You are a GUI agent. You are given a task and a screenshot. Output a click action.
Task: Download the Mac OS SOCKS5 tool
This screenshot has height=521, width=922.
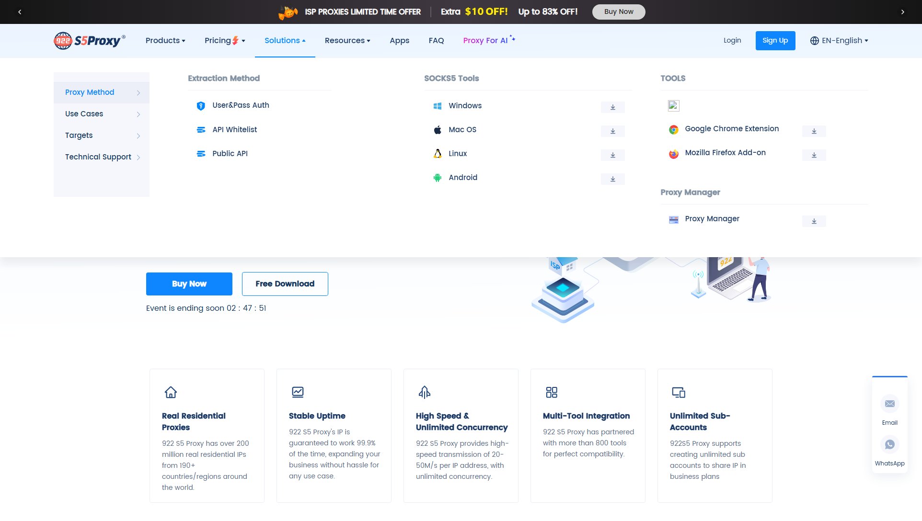[612, 131]
